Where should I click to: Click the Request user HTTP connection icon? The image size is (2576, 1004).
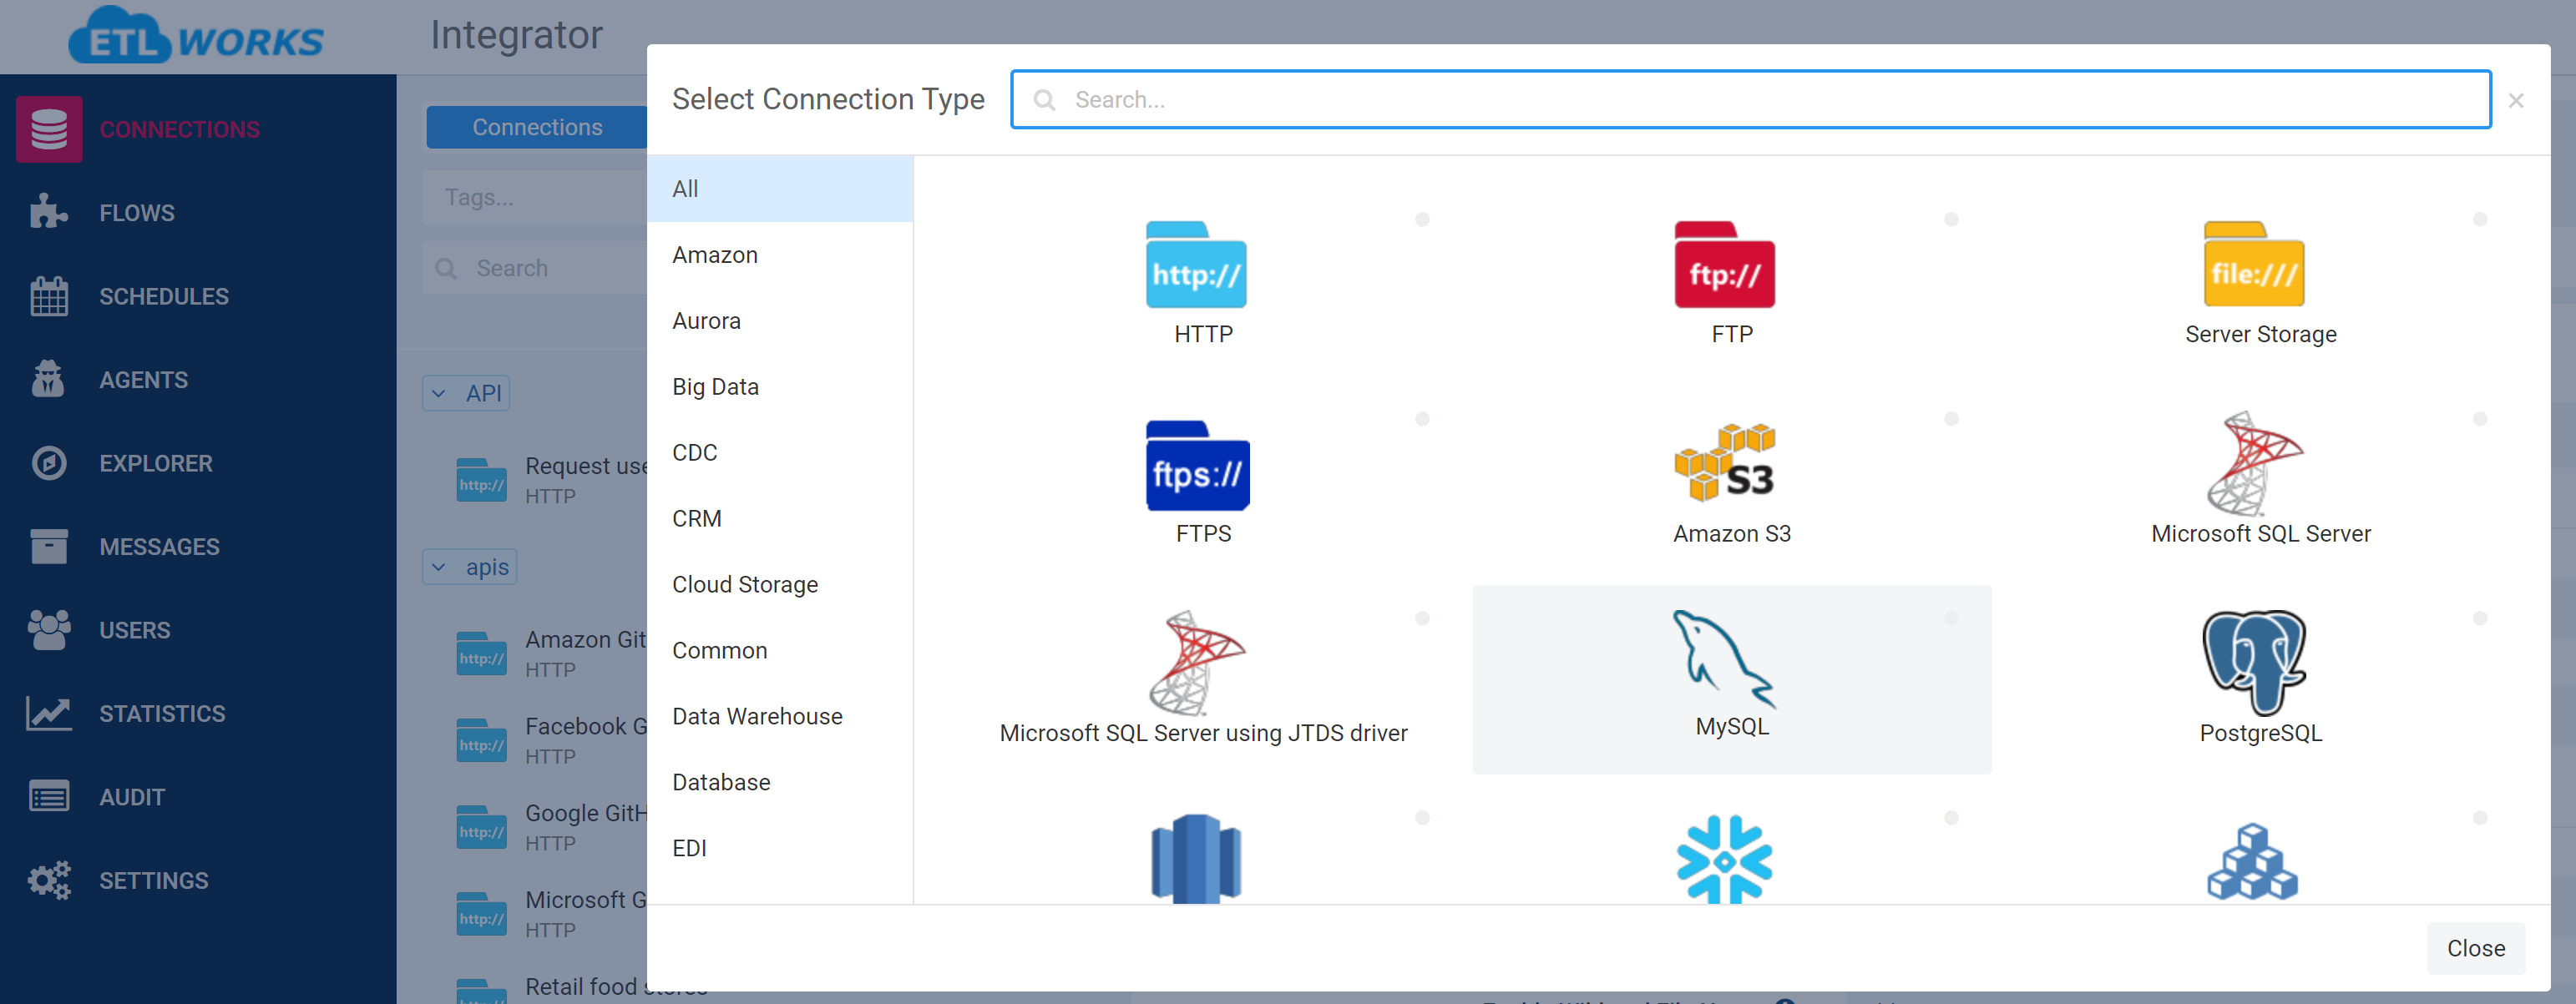[481, 481]
